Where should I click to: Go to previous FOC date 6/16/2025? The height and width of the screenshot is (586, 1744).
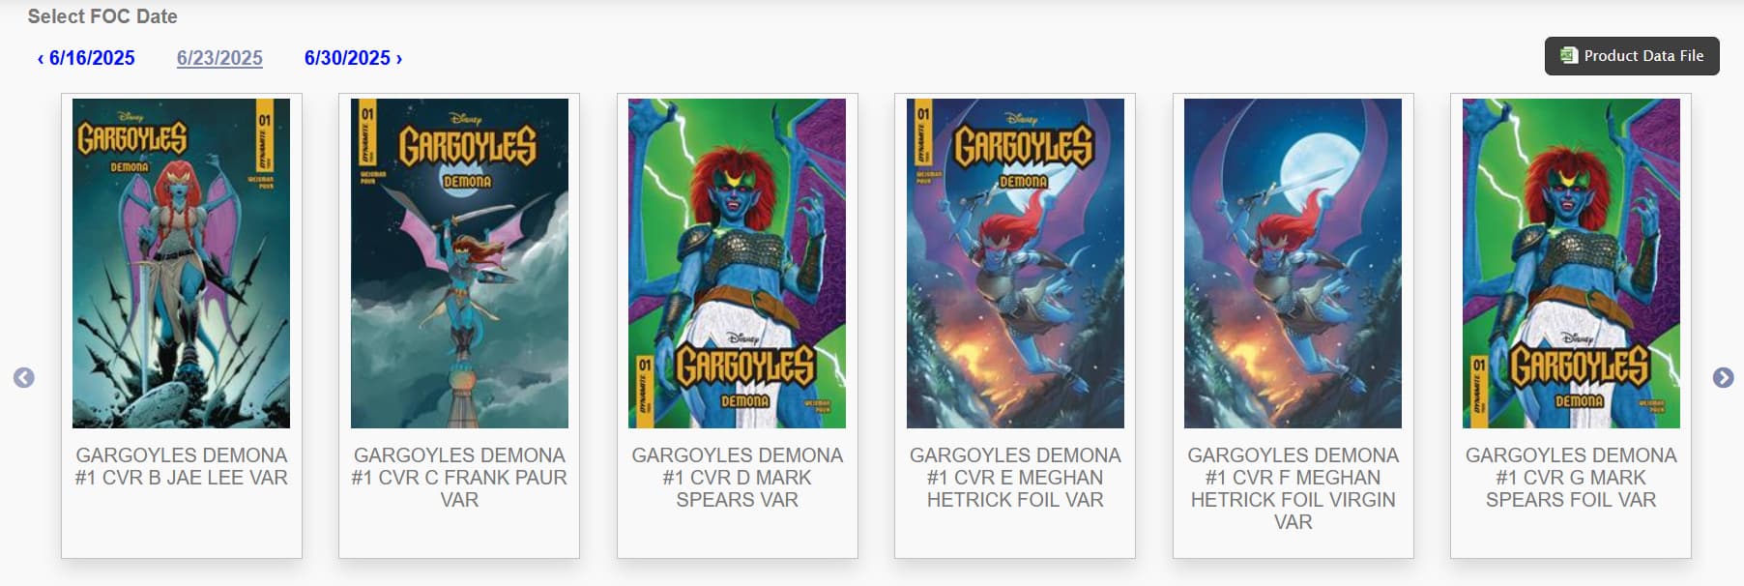click(x=86, y=58)
